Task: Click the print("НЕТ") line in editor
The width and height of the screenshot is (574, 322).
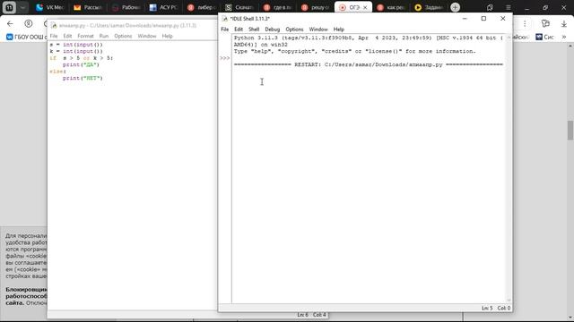Action: point(83,78)
